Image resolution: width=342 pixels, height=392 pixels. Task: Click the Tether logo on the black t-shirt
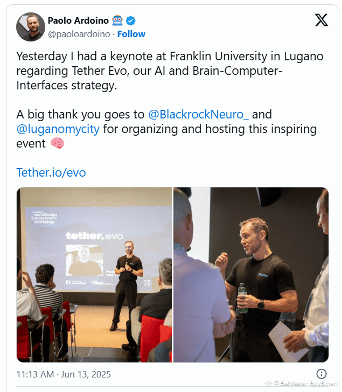[x=263, y=274]
